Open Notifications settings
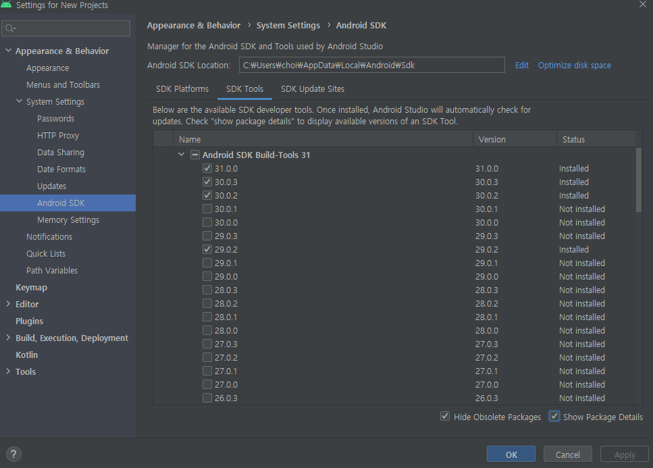The height and width of the screenshot is (468, 653). click(49, 236)
